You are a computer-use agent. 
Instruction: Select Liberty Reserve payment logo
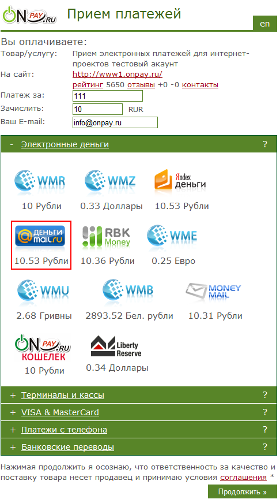click(x=116, y=346)
